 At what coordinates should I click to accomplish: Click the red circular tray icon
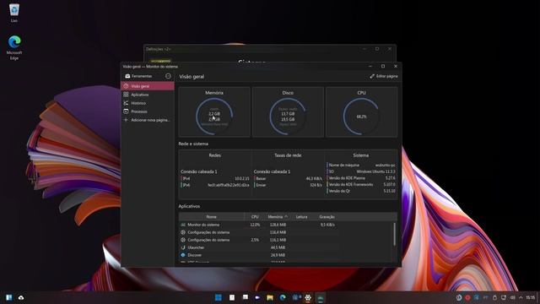pyautogui.click(x=467, y=297)
